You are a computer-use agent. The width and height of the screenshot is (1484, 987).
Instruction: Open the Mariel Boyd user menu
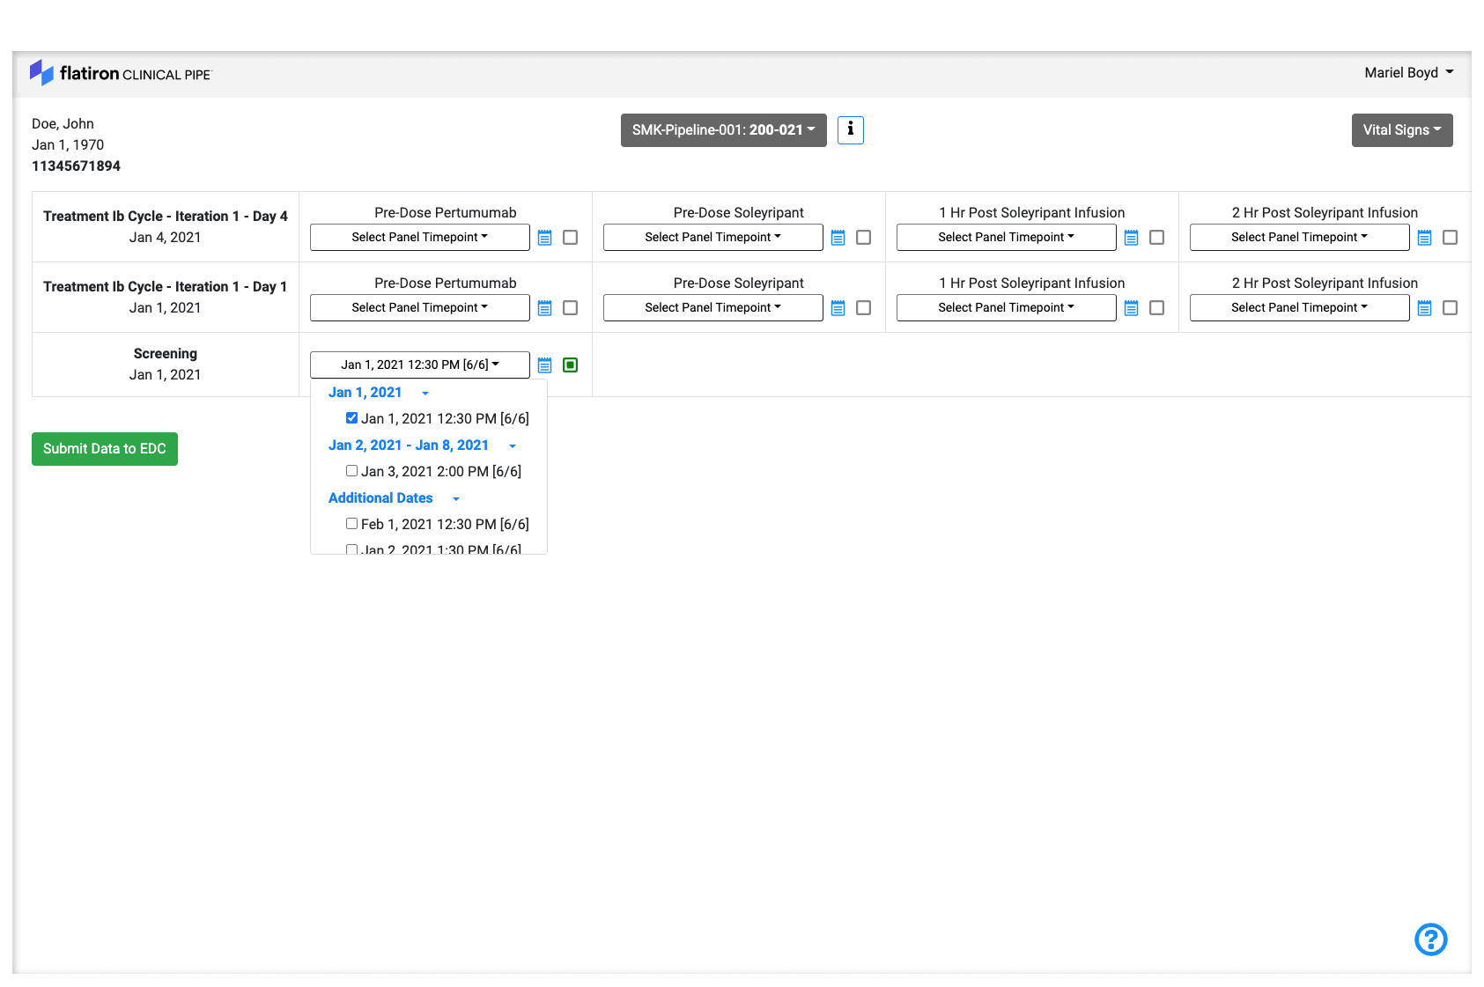point(1408,73)
